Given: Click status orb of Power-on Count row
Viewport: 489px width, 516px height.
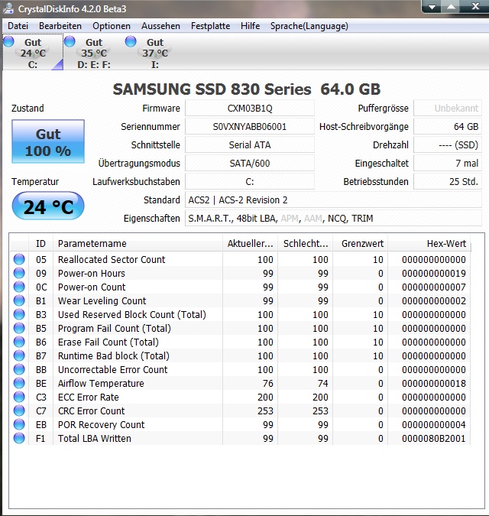Looking at the screenshot, I should coord(19,287).
